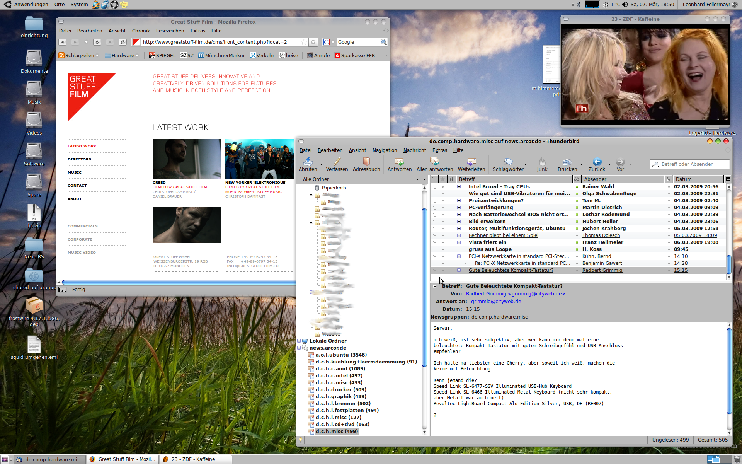Viewport: 742px width, 464px height.
Task: Open the Schlagzeilen bookmarks dropdown
Action: click(79, 56)
